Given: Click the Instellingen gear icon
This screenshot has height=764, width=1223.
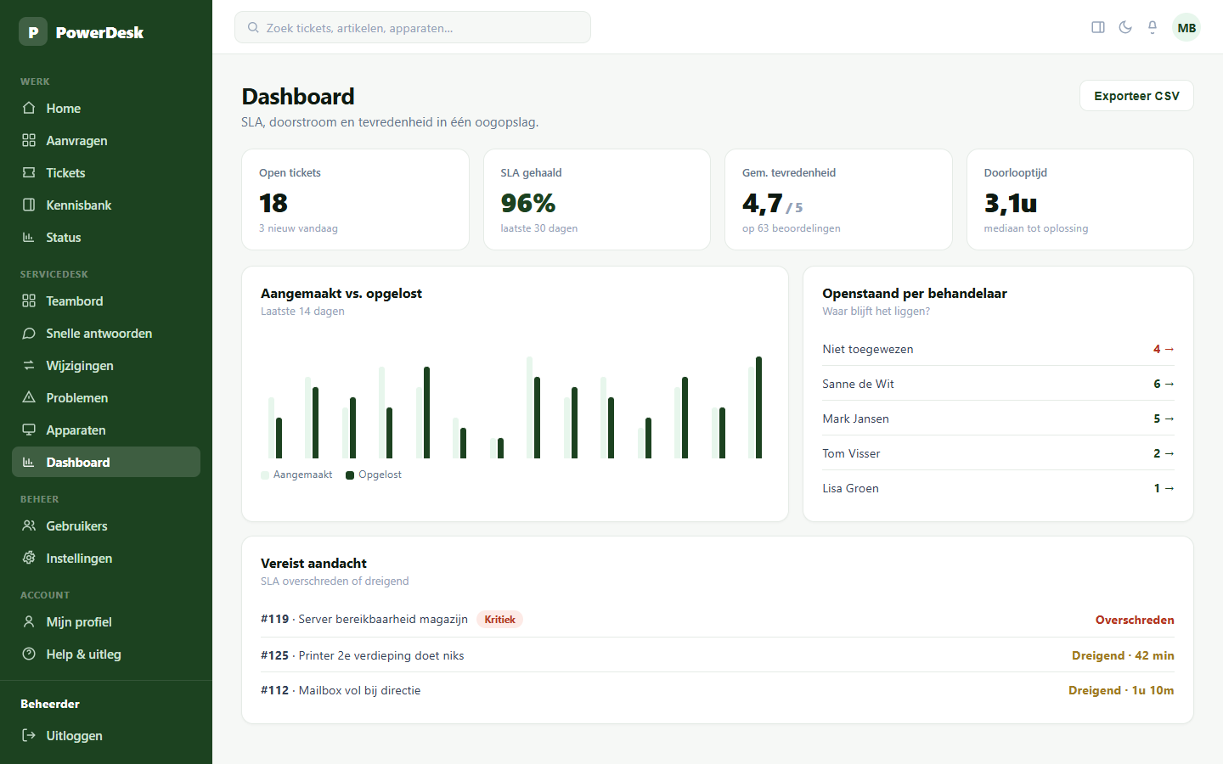Looking at the screenshot, I should (29, 558).
